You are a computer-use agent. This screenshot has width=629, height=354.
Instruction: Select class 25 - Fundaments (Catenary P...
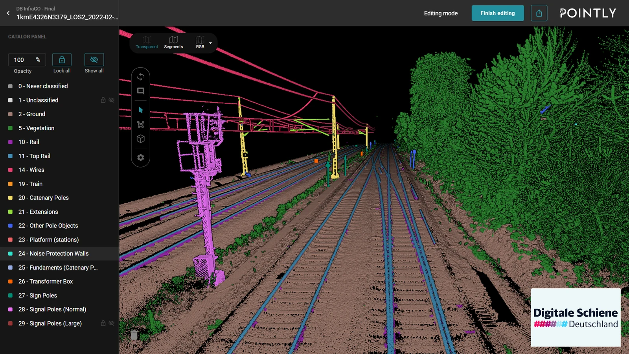(59, 268)
